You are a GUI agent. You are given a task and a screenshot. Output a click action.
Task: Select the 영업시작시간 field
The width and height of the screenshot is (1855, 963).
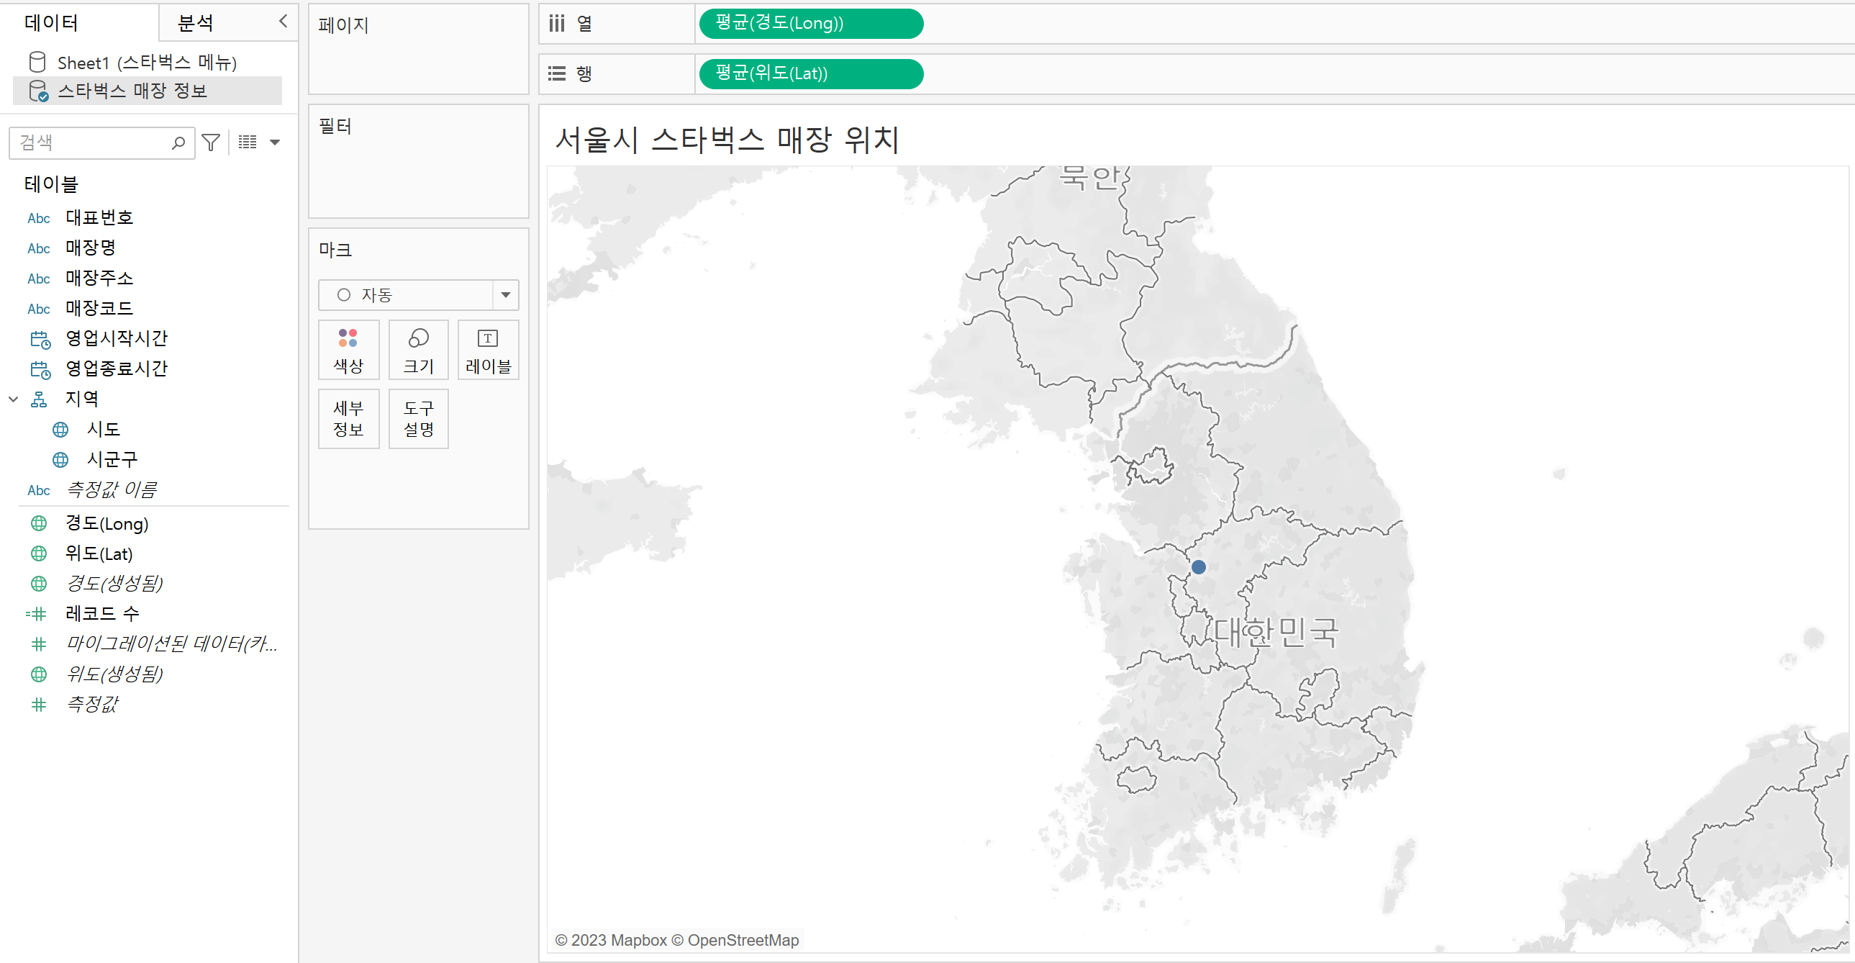pyautogui.click(x=117, y=338)
